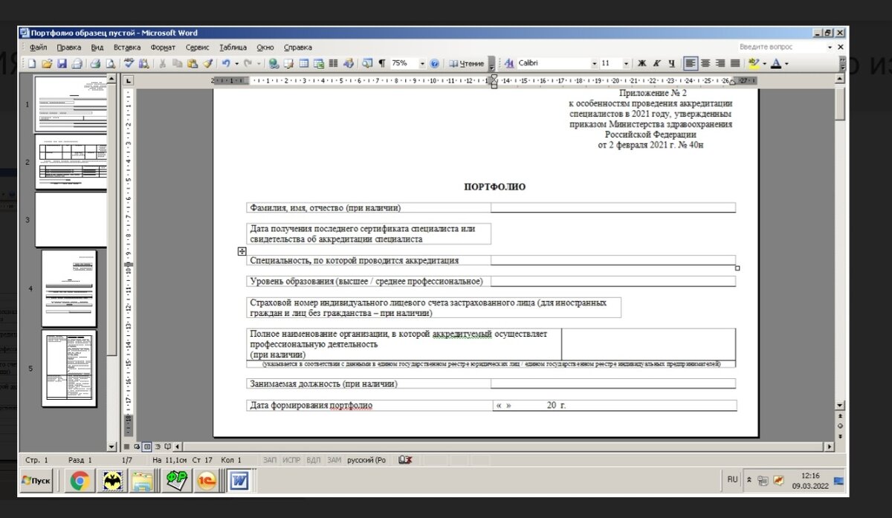This screenshot has width=892, height=518.
Task: Open the Файл menu
Action: 38,47
